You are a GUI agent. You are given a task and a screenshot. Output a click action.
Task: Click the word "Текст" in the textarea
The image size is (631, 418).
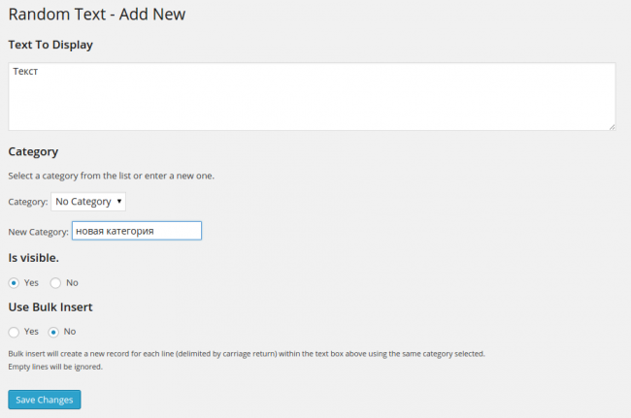(x=26, y=73)
